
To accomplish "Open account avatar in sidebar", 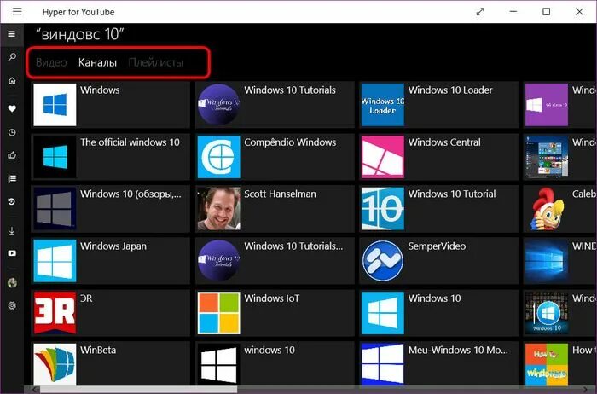I will pos(12,282).
